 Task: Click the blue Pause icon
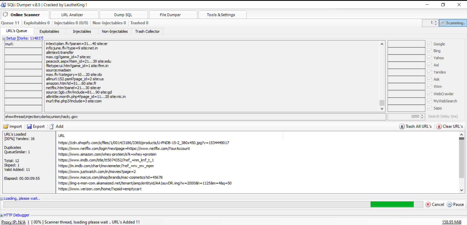coord(450,204)
